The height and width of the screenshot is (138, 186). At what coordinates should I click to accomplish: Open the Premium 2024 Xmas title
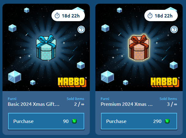[x=127, y=104]
